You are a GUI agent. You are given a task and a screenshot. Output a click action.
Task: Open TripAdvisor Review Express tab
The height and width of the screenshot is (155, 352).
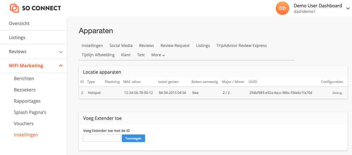click(242, 46)
